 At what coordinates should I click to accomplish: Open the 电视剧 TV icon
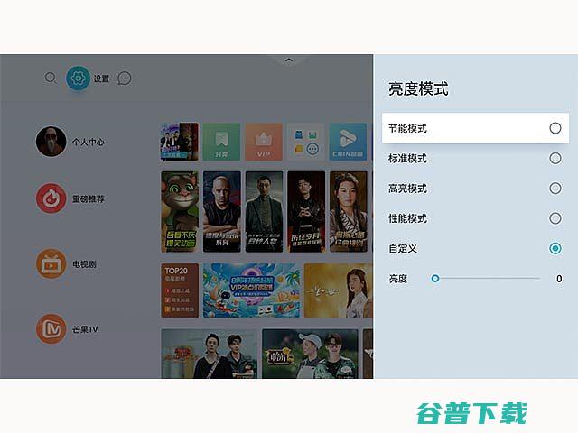51,264
